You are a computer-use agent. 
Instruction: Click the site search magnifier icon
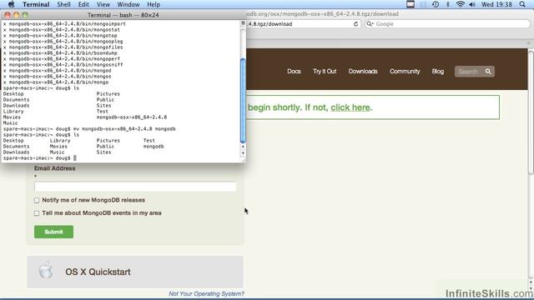coord(488,72)
